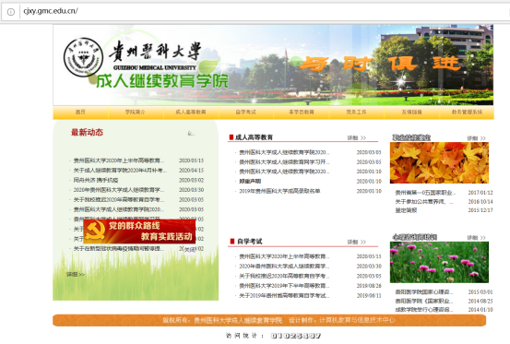Click the hammer and sickle banner image
This screenshot has width=510, height=344.
[x=139, y=231]
